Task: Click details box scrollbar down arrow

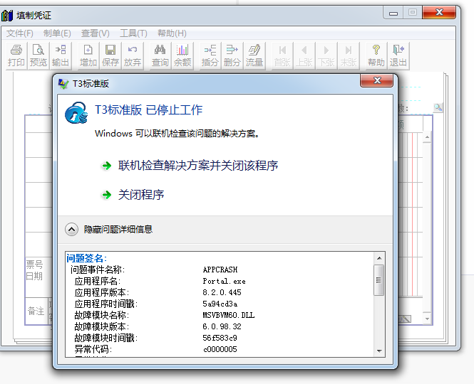Action: 379,351
